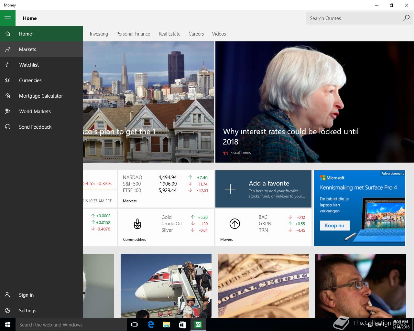Open the interest rates 2018 article
Screen dimensions: 414x331
click(x=314, y=102)
